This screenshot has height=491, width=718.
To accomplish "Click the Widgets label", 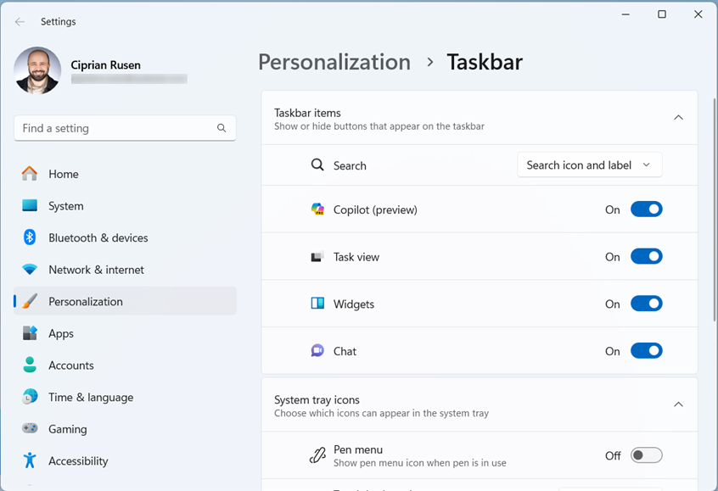I will point(354,304).
